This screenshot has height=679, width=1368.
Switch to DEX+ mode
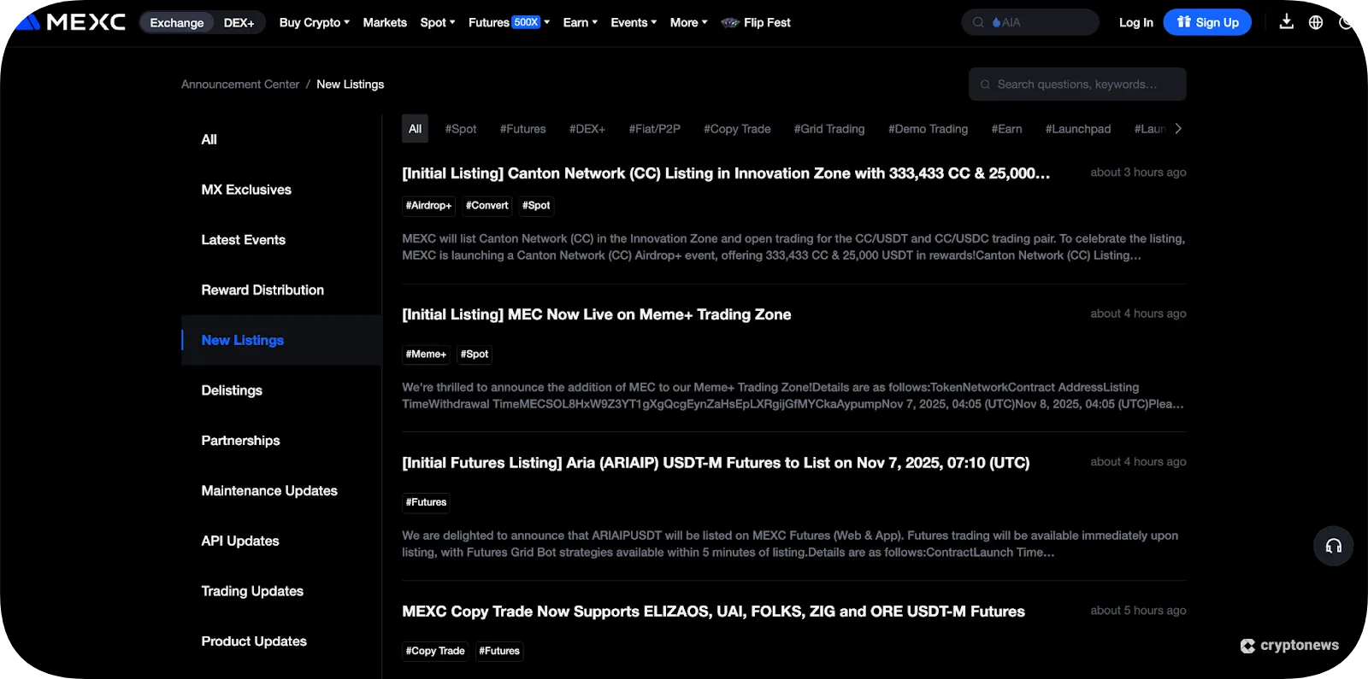(x=239, y=22)
